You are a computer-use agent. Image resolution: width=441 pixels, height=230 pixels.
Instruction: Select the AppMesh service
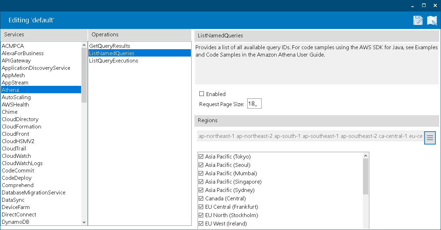coord(41,75)
